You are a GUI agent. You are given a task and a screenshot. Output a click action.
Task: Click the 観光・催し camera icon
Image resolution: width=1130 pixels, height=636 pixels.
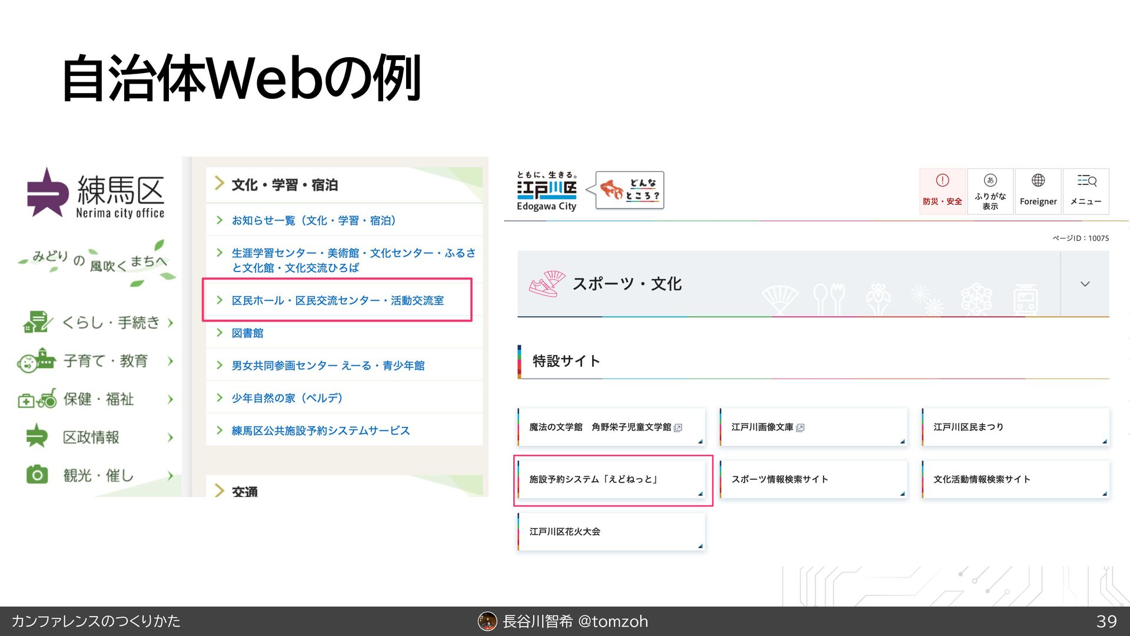36,475
